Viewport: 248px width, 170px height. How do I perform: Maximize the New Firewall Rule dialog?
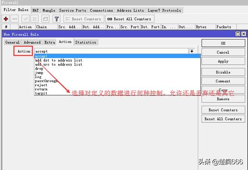click(x=238, y=34)
